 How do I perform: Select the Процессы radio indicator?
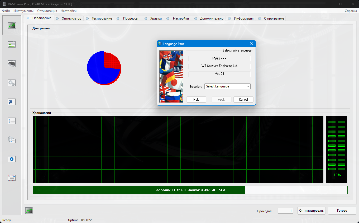[x=118, y=18]
